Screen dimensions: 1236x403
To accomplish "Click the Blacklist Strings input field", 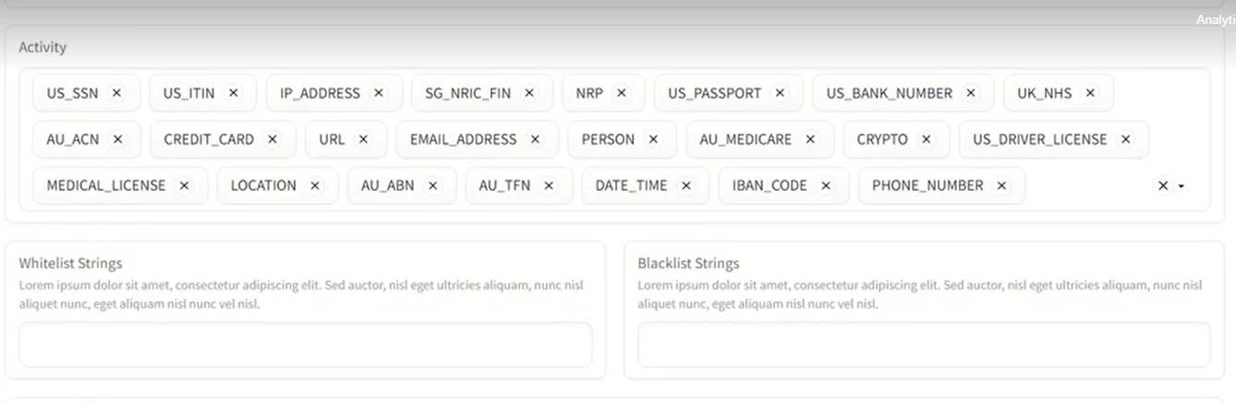I will coord(924,344).
